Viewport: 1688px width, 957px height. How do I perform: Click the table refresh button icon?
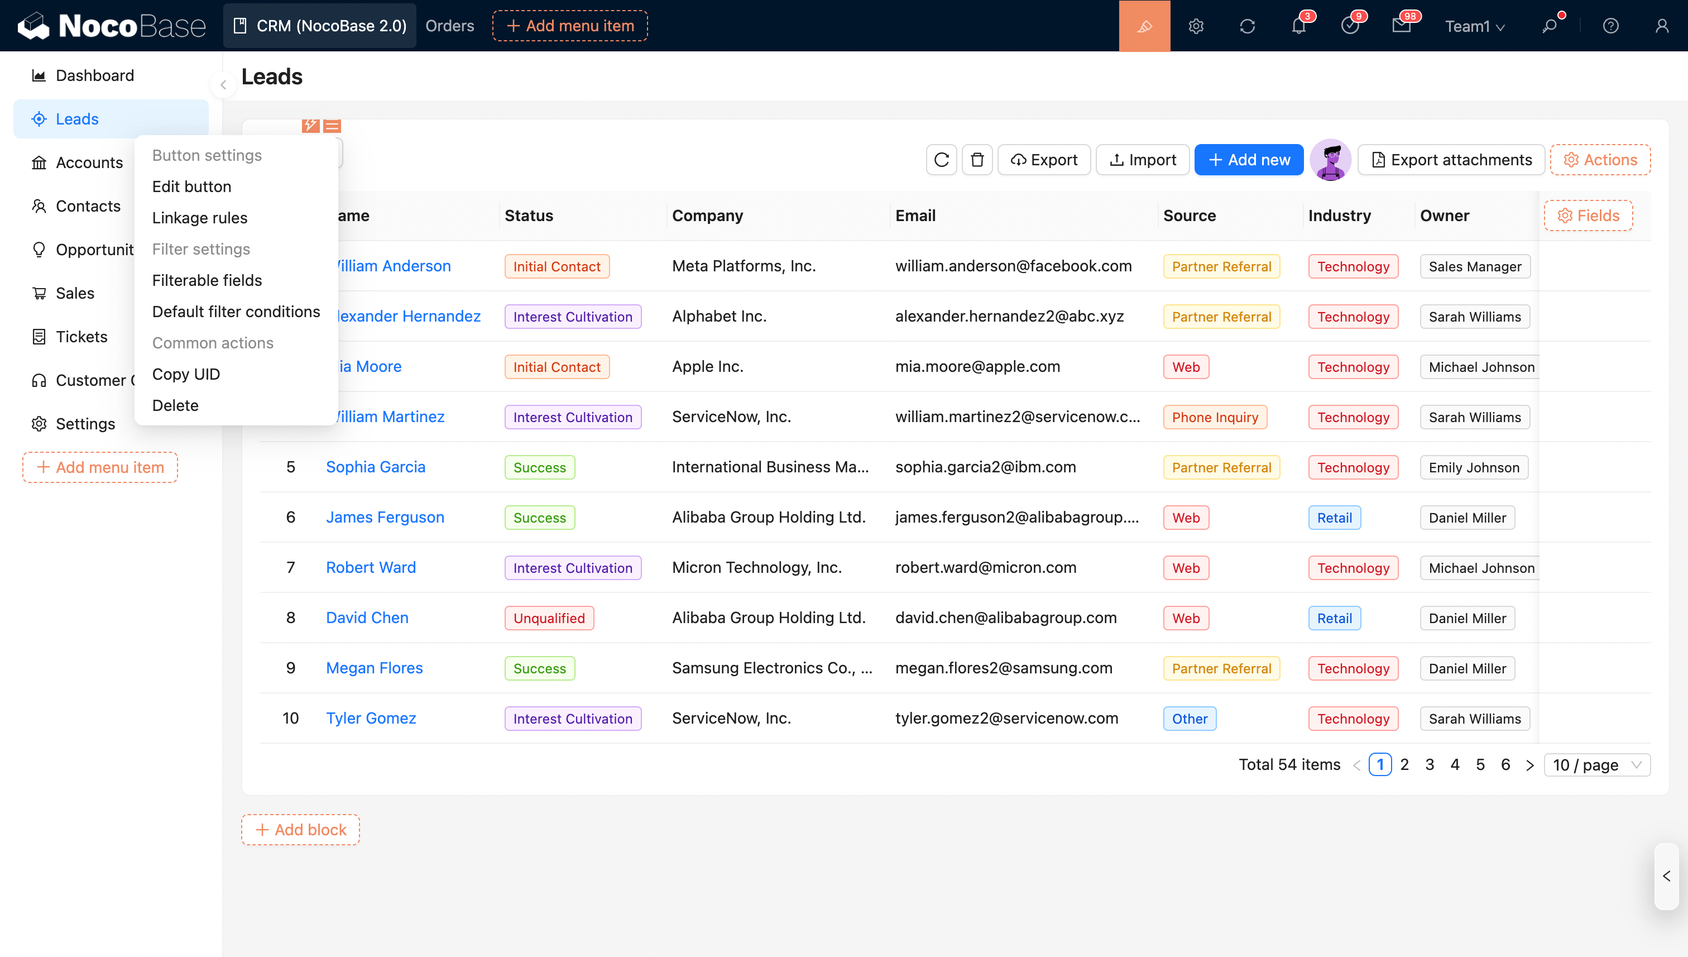click(941, 160)
